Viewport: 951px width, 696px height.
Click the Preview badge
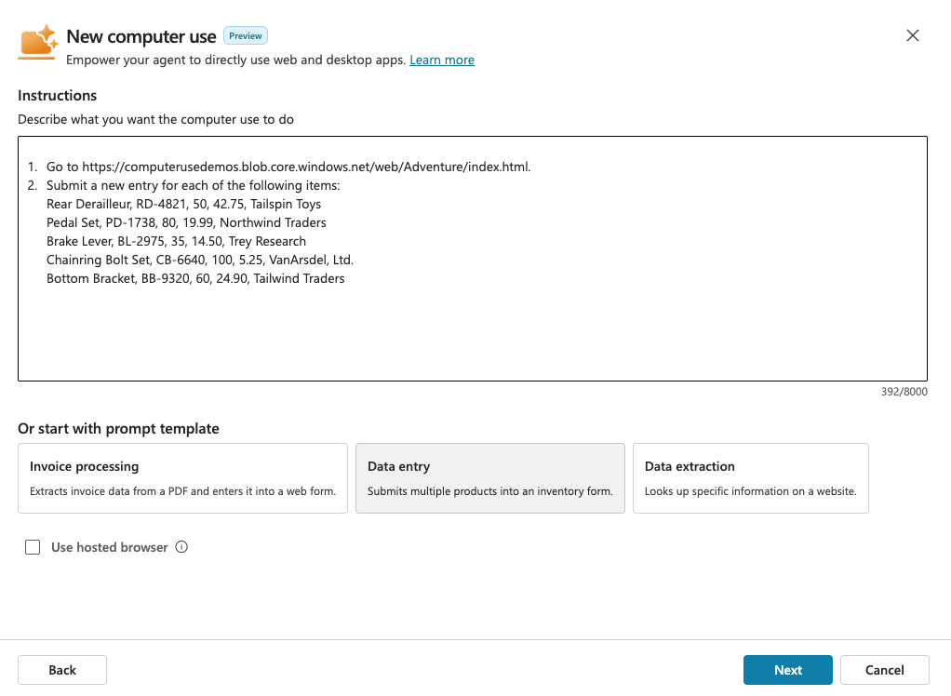pyautogui.click(x=246, y=36)
